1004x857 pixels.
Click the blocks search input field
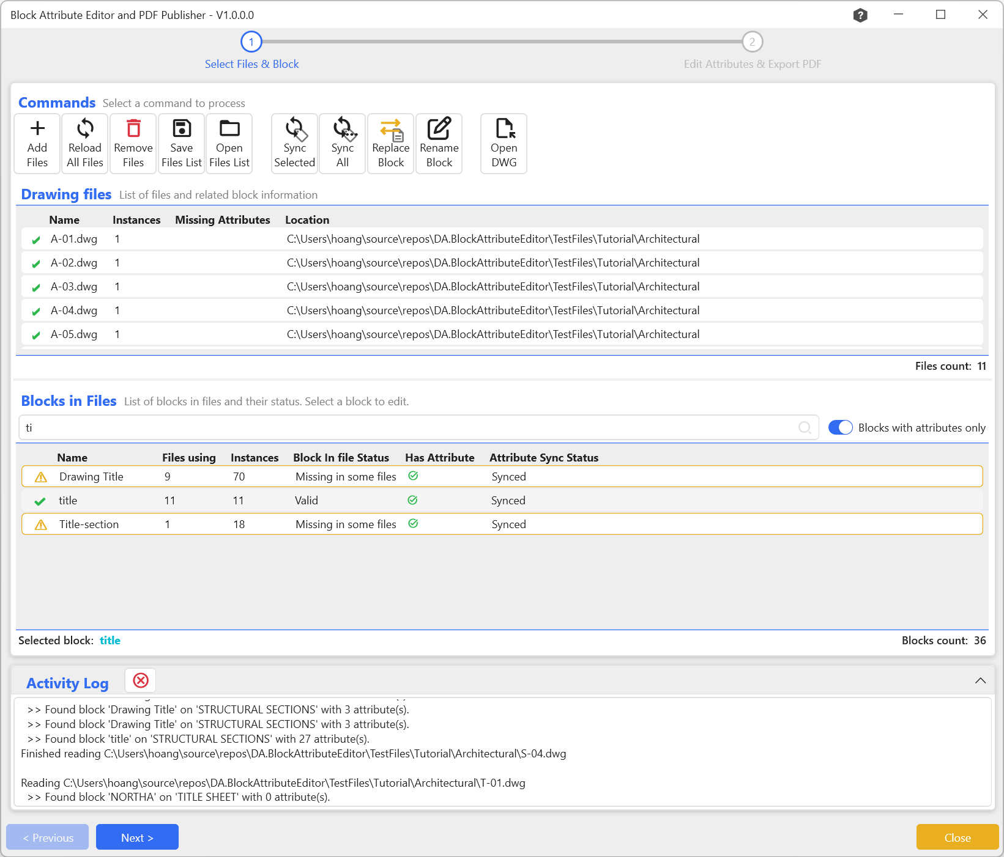pos(418,428)
